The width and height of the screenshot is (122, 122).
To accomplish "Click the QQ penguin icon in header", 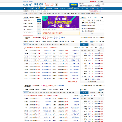I will pos(57,5).
